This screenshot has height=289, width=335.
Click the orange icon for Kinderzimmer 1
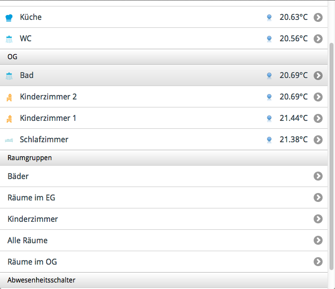(9, 119)
